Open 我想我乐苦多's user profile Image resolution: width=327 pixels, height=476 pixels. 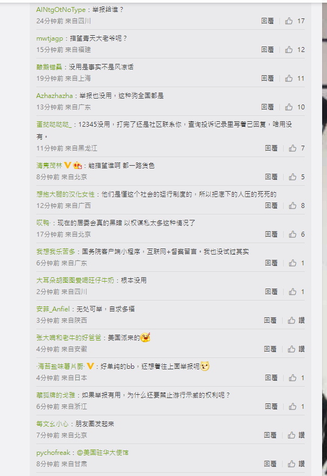[x=56, y=252]
